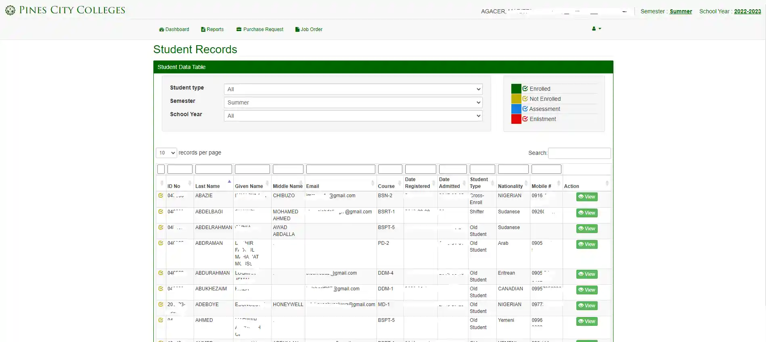This screenshot has width=766, height=342.
Task: Click the red Enlistment color swatch
Action: point(516,119)
